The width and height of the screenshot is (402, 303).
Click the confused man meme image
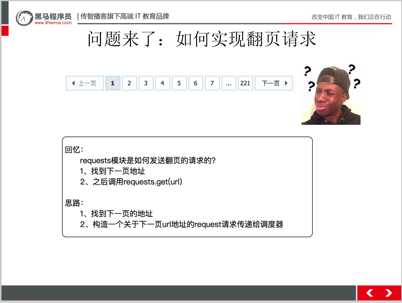point(331,94)
